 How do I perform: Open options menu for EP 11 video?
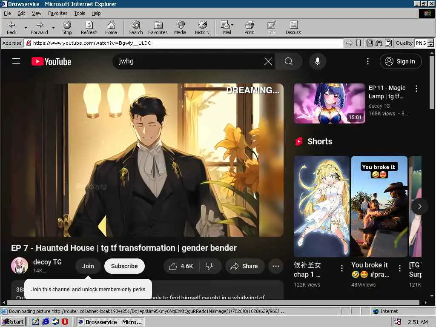(x=416, y=89)
